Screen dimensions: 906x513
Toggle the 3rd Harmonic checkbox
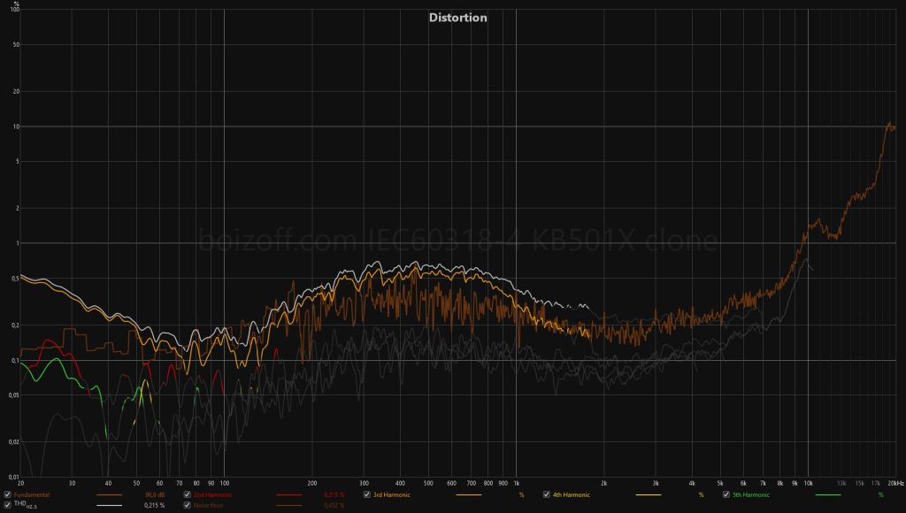(x=367, y=494)
